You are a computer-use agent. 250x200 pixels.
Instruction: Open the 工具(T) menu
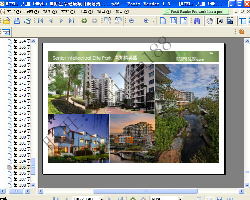(x=86, y=11)
